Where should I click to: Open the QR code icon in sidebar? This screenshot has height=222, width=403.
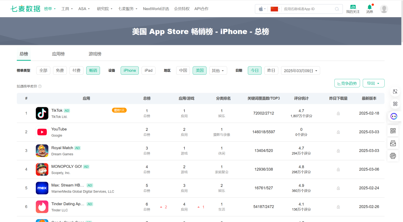point(393,130)
